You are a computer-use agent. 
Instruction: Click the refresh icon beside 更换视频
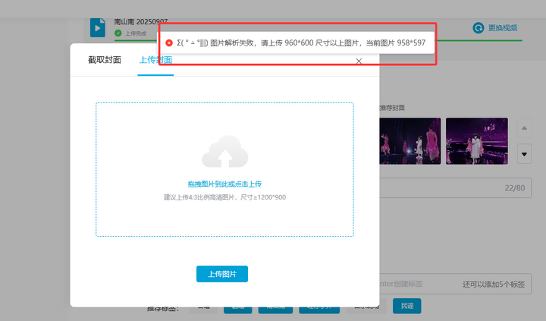(478, 28)
